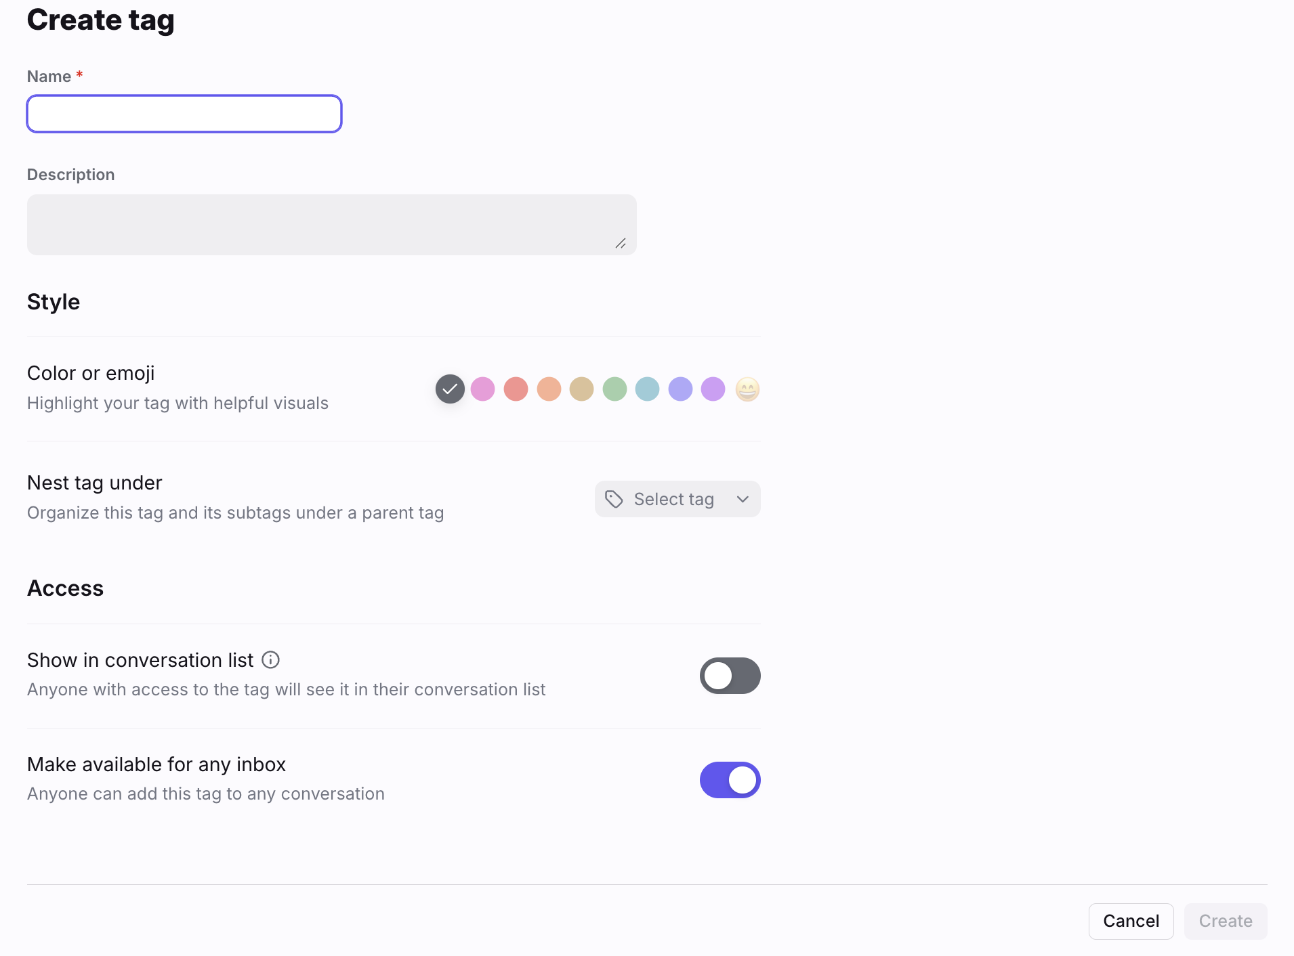This screenshot has width=1294, height=956.
Task: Click the Description text area
Action: pos(332,225)
